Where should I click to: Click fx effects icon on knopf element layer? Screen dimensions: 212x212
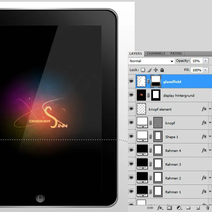(x=204, y=109)
